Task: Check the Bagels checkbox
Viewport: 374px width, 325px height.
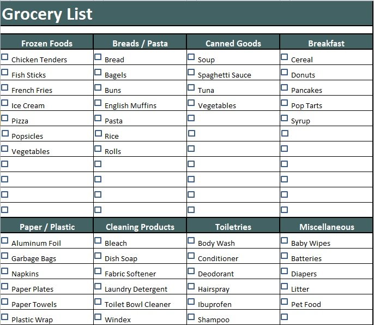Action: [x=98, y=73]
